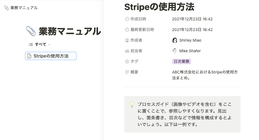Click the paperclip icon in the breadcrumb
The image size is (259, 140).
tap(6, 8)
